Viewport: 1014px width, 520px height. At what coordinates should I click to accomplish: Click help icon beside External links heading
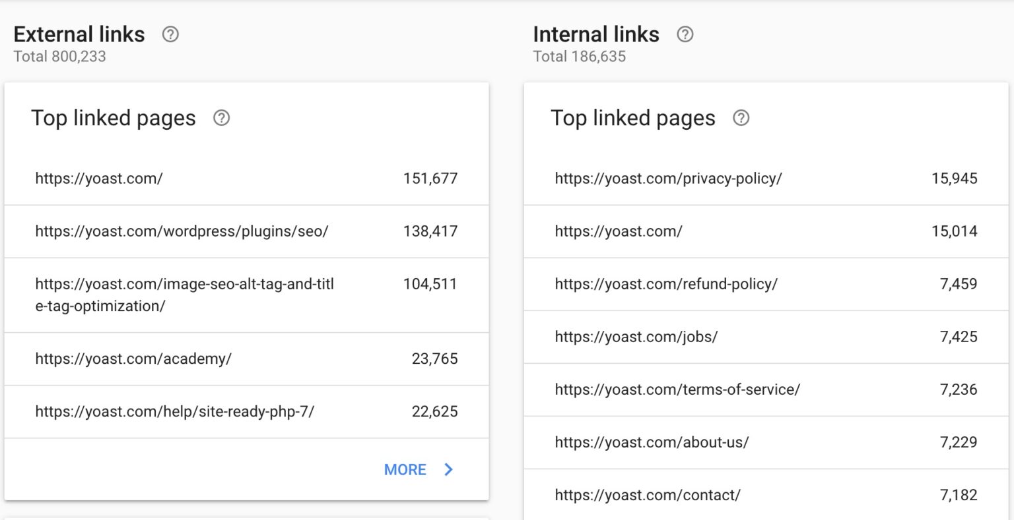tap(170, 34)
